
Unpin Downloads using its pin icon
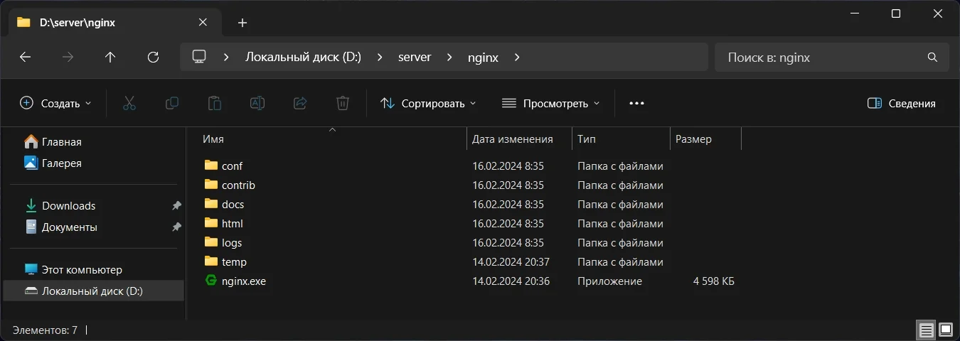[176, 205]
